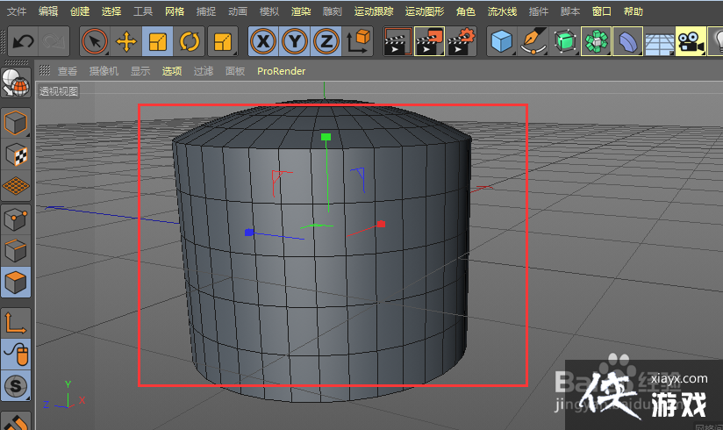Switch to Edges mode
This screenshot has width=723, height=430.
tap(16, 251)
